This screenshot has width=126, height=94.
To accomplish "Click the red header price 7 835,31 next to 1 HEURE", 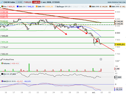I will click(x=27, y=2).
